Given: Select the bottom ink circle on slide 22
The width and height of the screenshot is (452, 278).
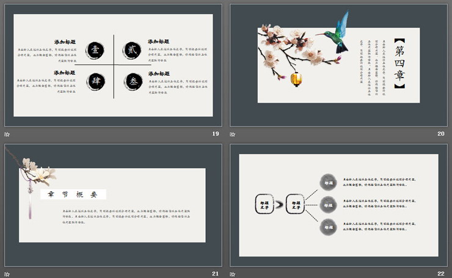Looking at the screenshot, I should coord(329,226).
